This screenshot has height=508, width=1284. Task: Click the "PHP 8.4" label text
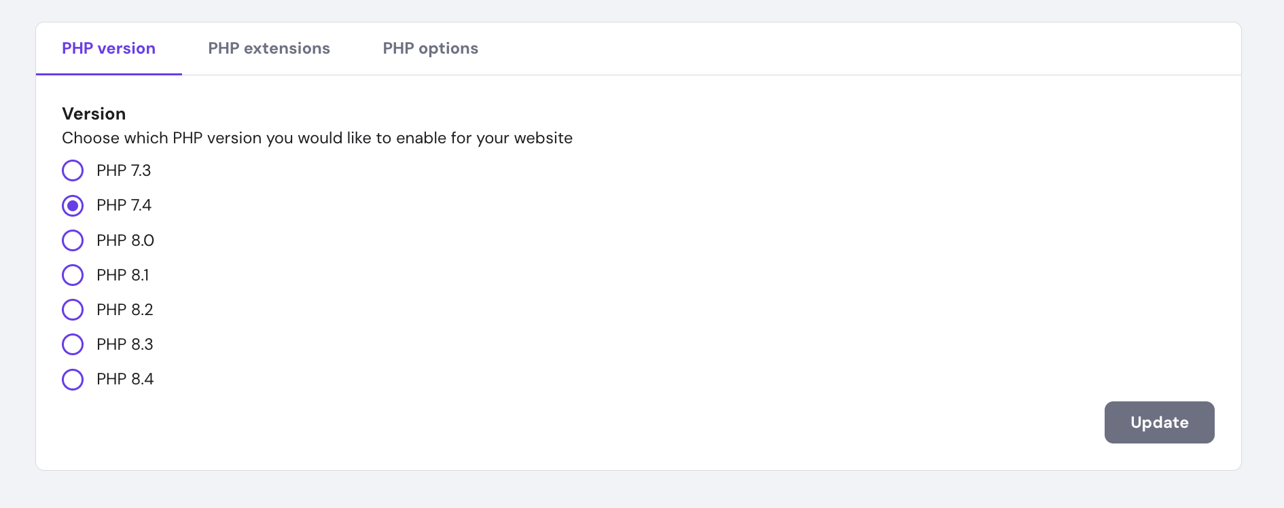tap(125, 379)
